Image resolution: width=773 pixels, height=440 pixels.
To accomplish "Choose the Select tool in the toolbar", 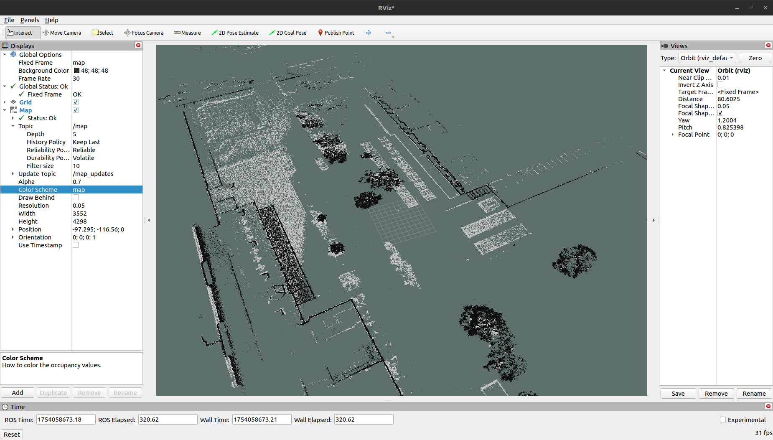I will (x=102, y=33).
